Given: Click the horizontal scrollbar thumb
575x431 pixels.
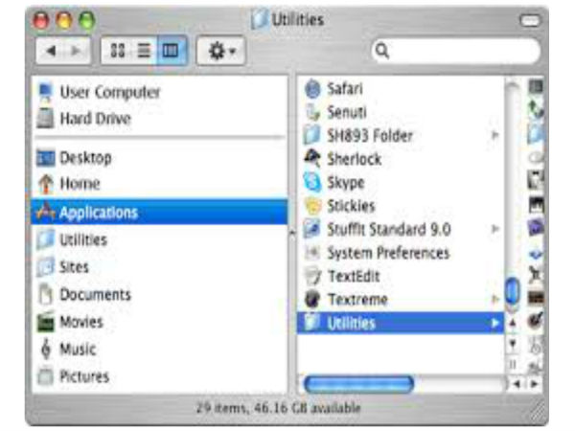Looking at the screenshot, I should (x=359, y=384).
